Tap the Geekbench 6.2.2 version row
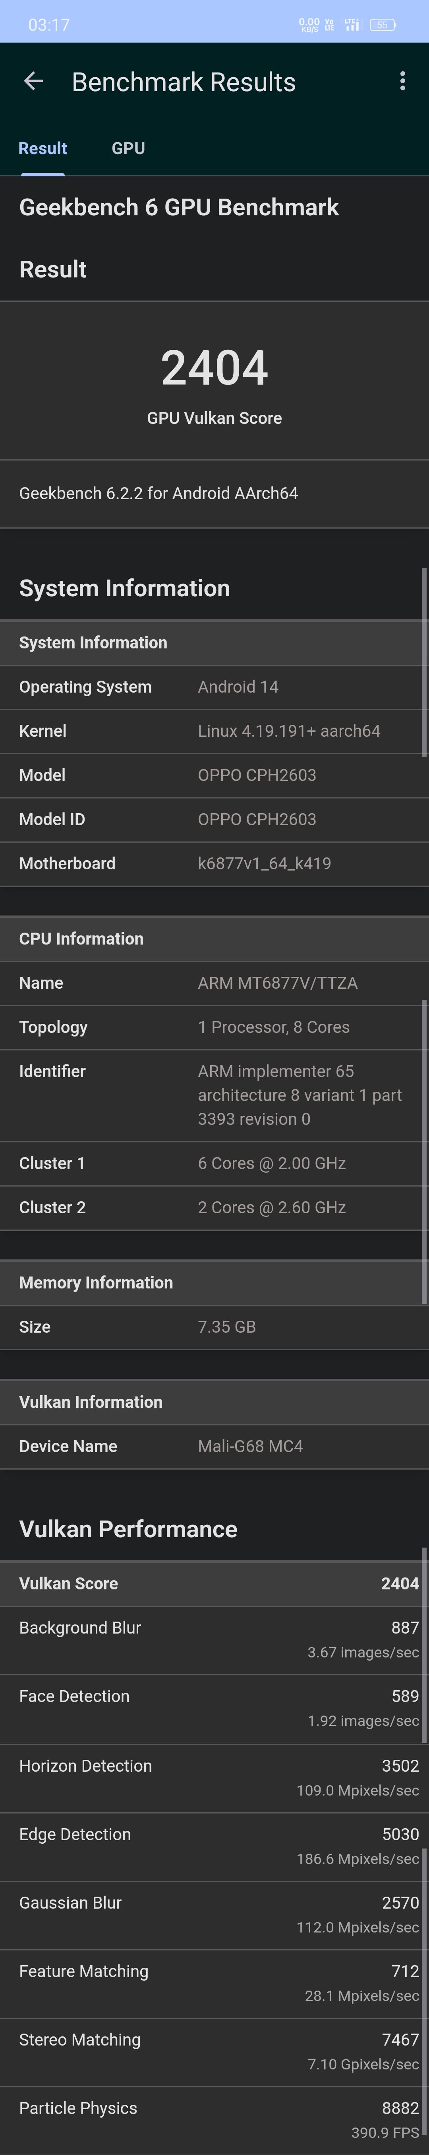This screenshot has width=429, height=2155. coord(214,494)
